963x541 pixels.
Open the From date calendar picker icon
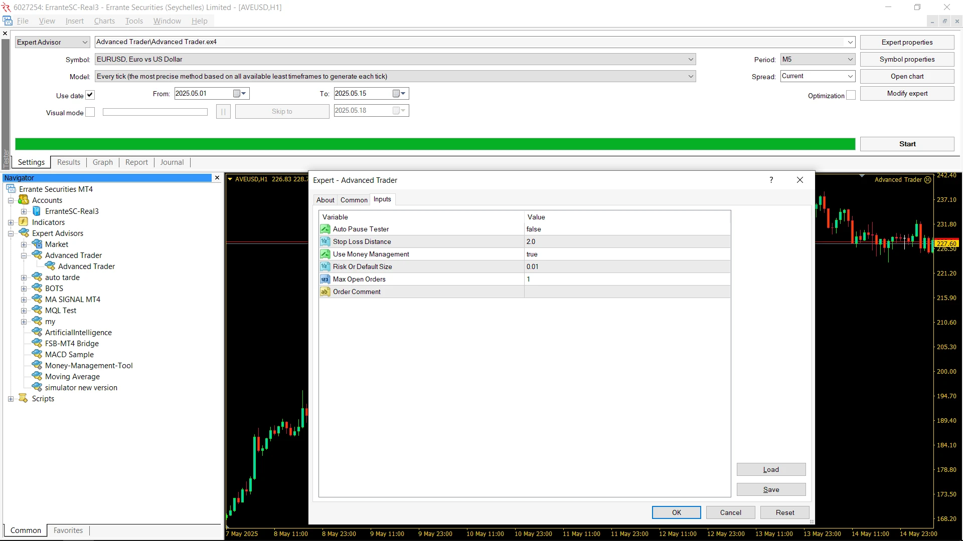tap(237, 94)
